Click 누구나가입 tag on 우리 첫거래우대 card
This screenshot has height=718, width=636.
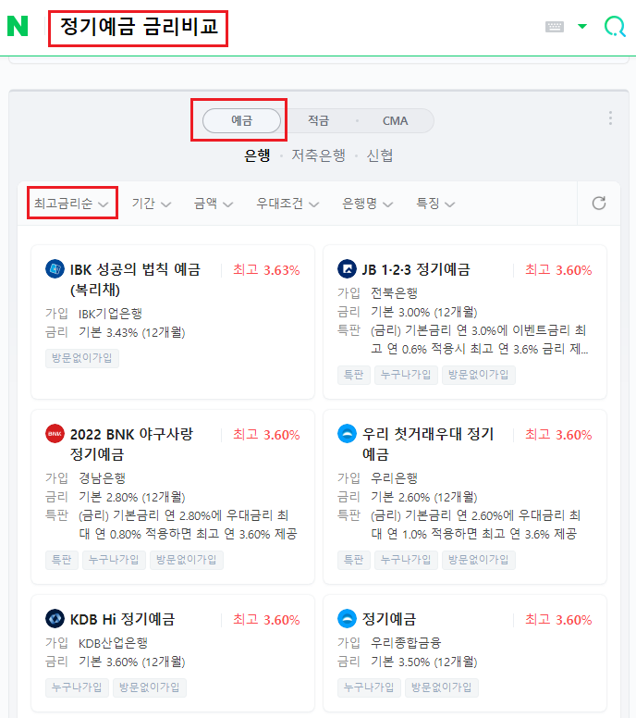pyautogui.click(x=406, y=560)
